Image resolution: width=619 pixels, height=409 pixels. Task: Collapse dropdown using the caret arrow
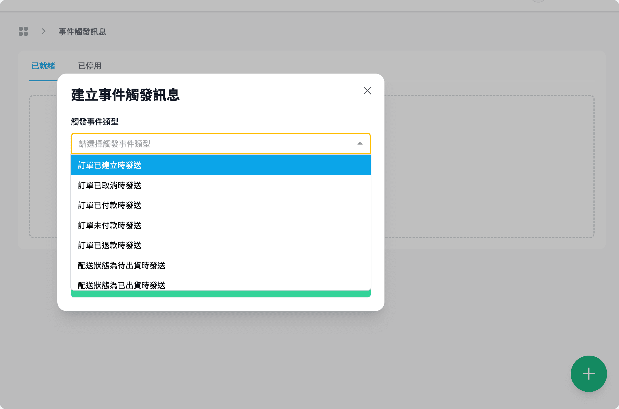click(x=360, y=143)
